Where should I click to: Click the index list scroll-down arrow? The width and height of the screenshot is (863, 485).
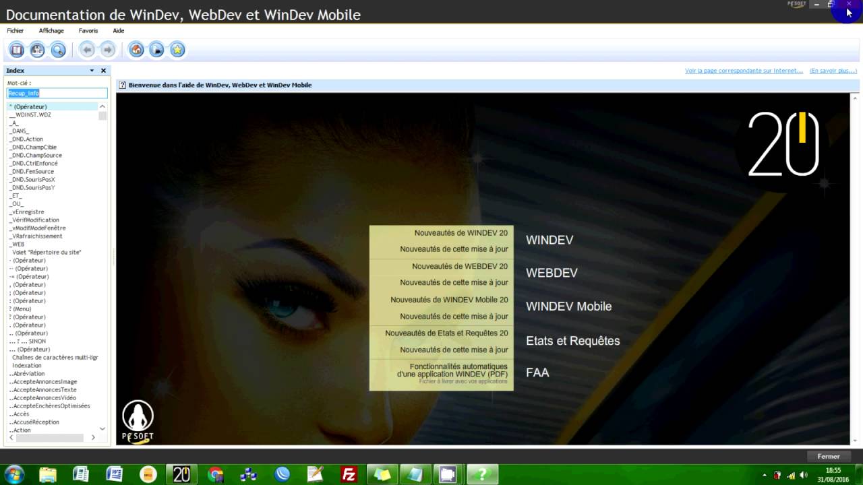tap(102, 428)
